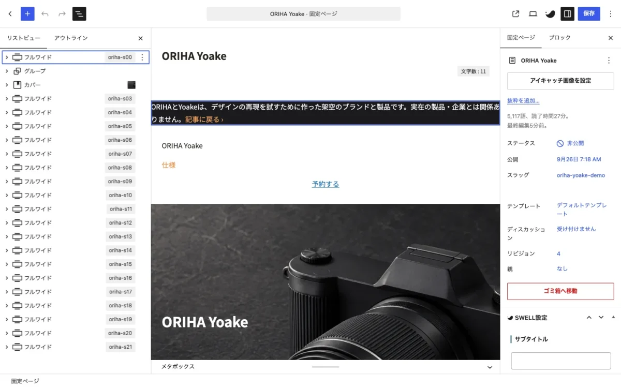621x388 pixels.
Task: Select the oriha-s16 anchor label
Action: point(120,278)
